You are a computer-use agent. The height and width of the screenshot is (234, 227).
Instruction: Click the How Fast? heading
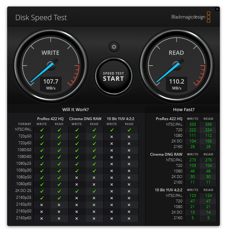[184, 110]
